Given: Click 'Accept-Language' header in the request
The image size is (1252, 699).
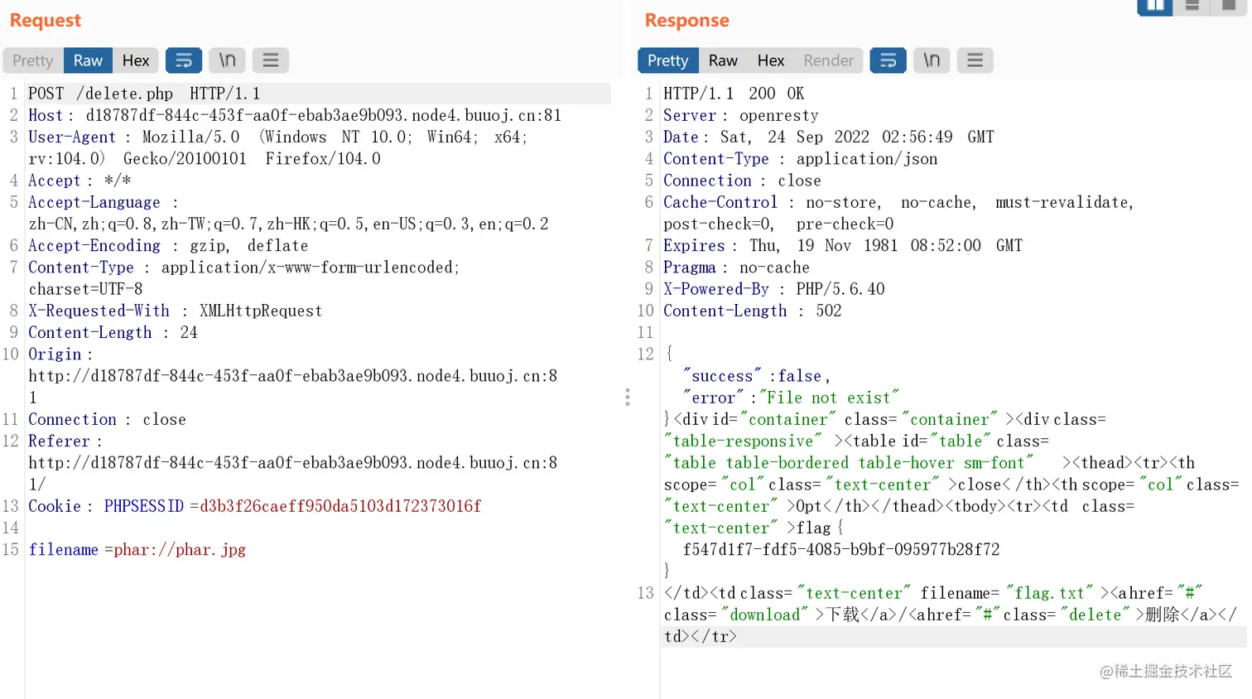Looking at the screenshot, I should [94, 202].
